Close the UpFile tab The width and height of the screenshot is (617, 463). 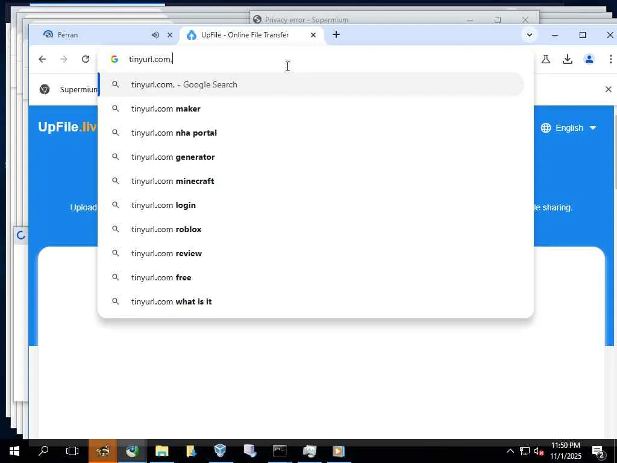click(313, 35)
